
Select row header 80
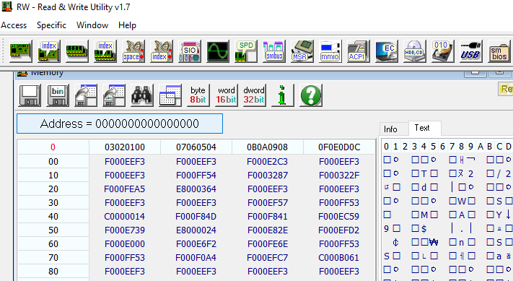point(53,272)
